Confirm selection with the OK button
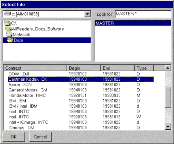 14,137
